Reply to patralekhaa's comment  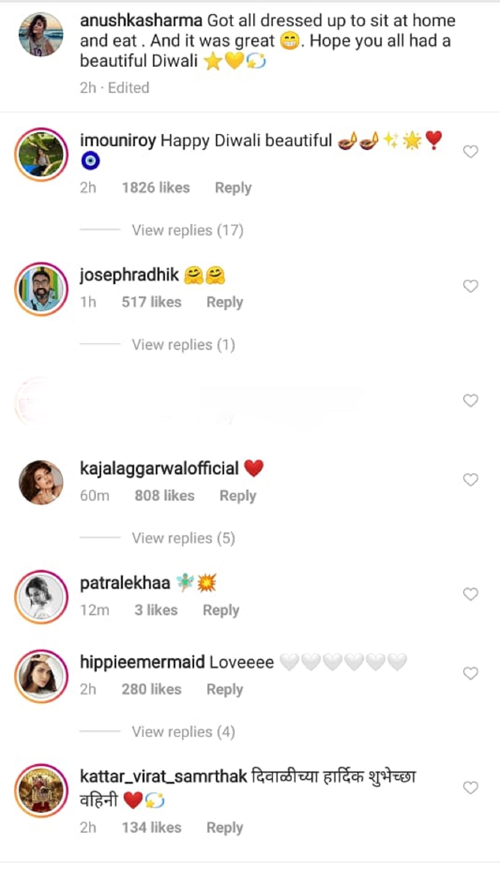[x=221, y=610]
